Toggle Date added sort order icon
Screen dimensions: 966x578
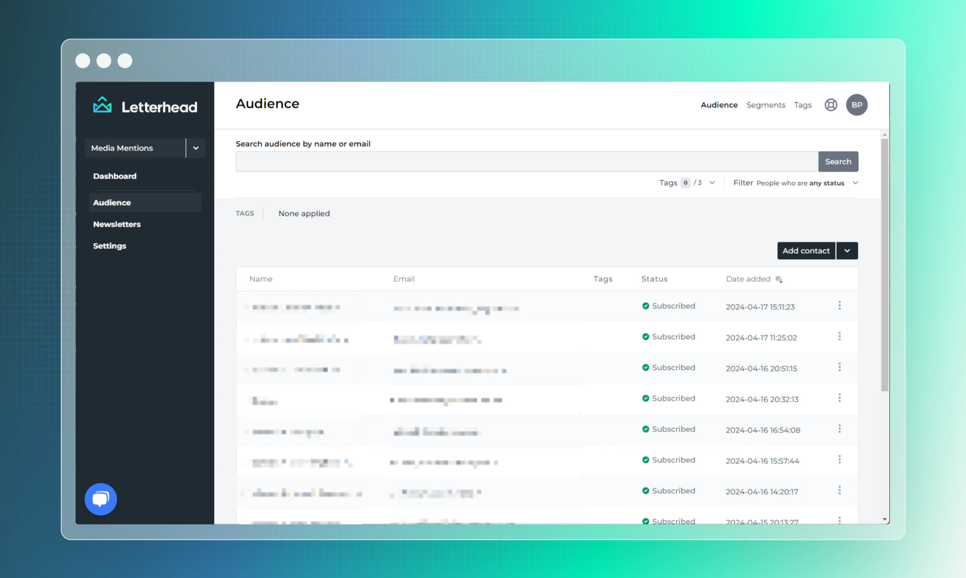[779, 279]
